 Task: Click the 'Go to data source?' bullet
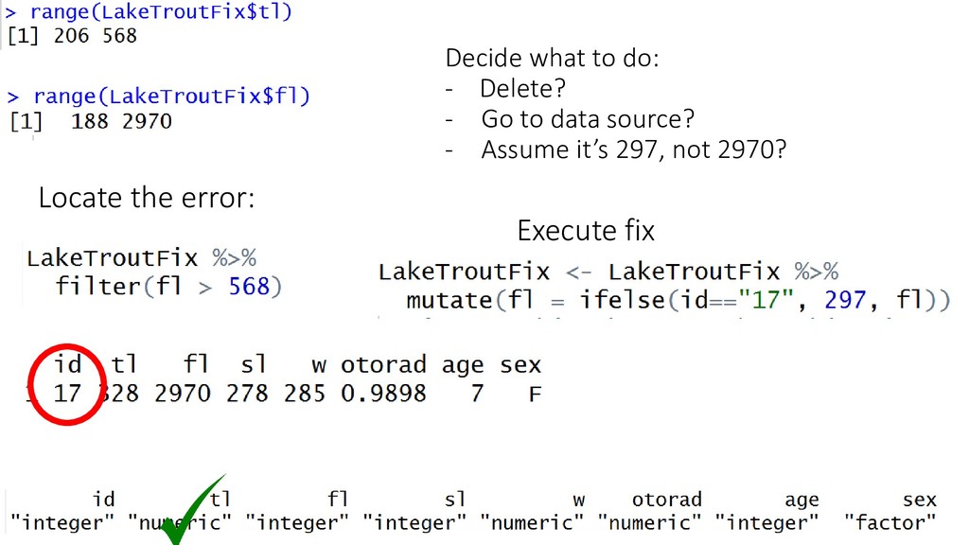coord(588,118)
